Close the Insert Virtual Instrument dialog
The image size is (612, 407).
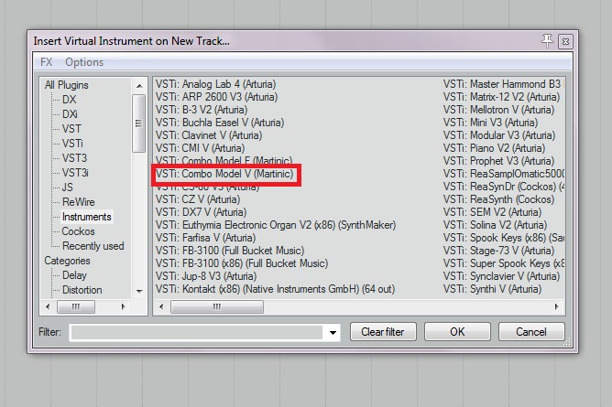tap(565, 41)
